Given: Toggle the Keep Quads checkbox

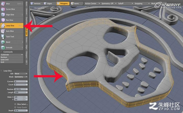Looking at the screenshot, I should (15, 107).
